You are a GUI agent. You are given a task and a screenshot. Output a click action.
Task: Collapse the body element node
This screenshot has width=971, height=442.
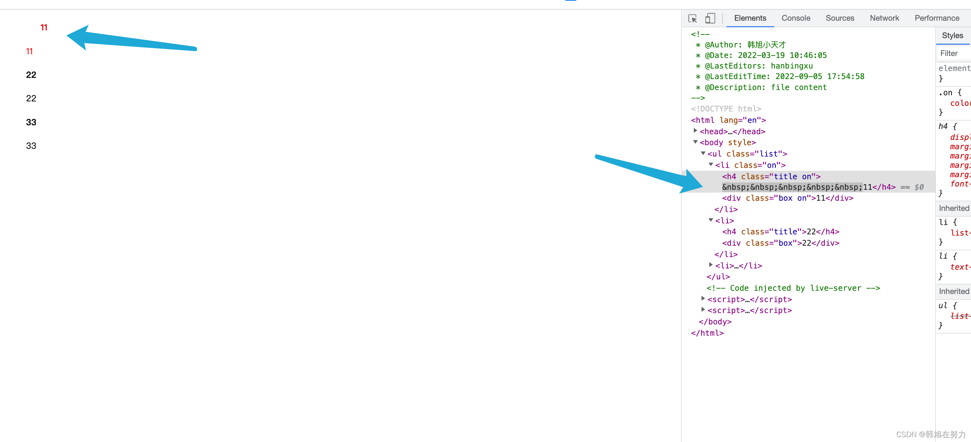click(x=695, y=142)
